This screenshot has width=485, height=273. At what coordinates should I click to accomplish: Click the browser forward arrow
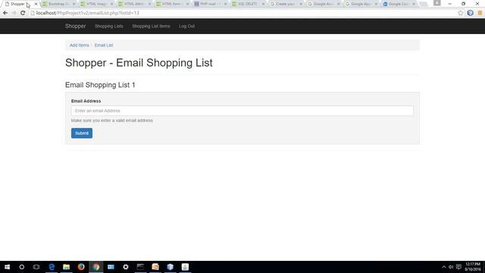point(14,13)
